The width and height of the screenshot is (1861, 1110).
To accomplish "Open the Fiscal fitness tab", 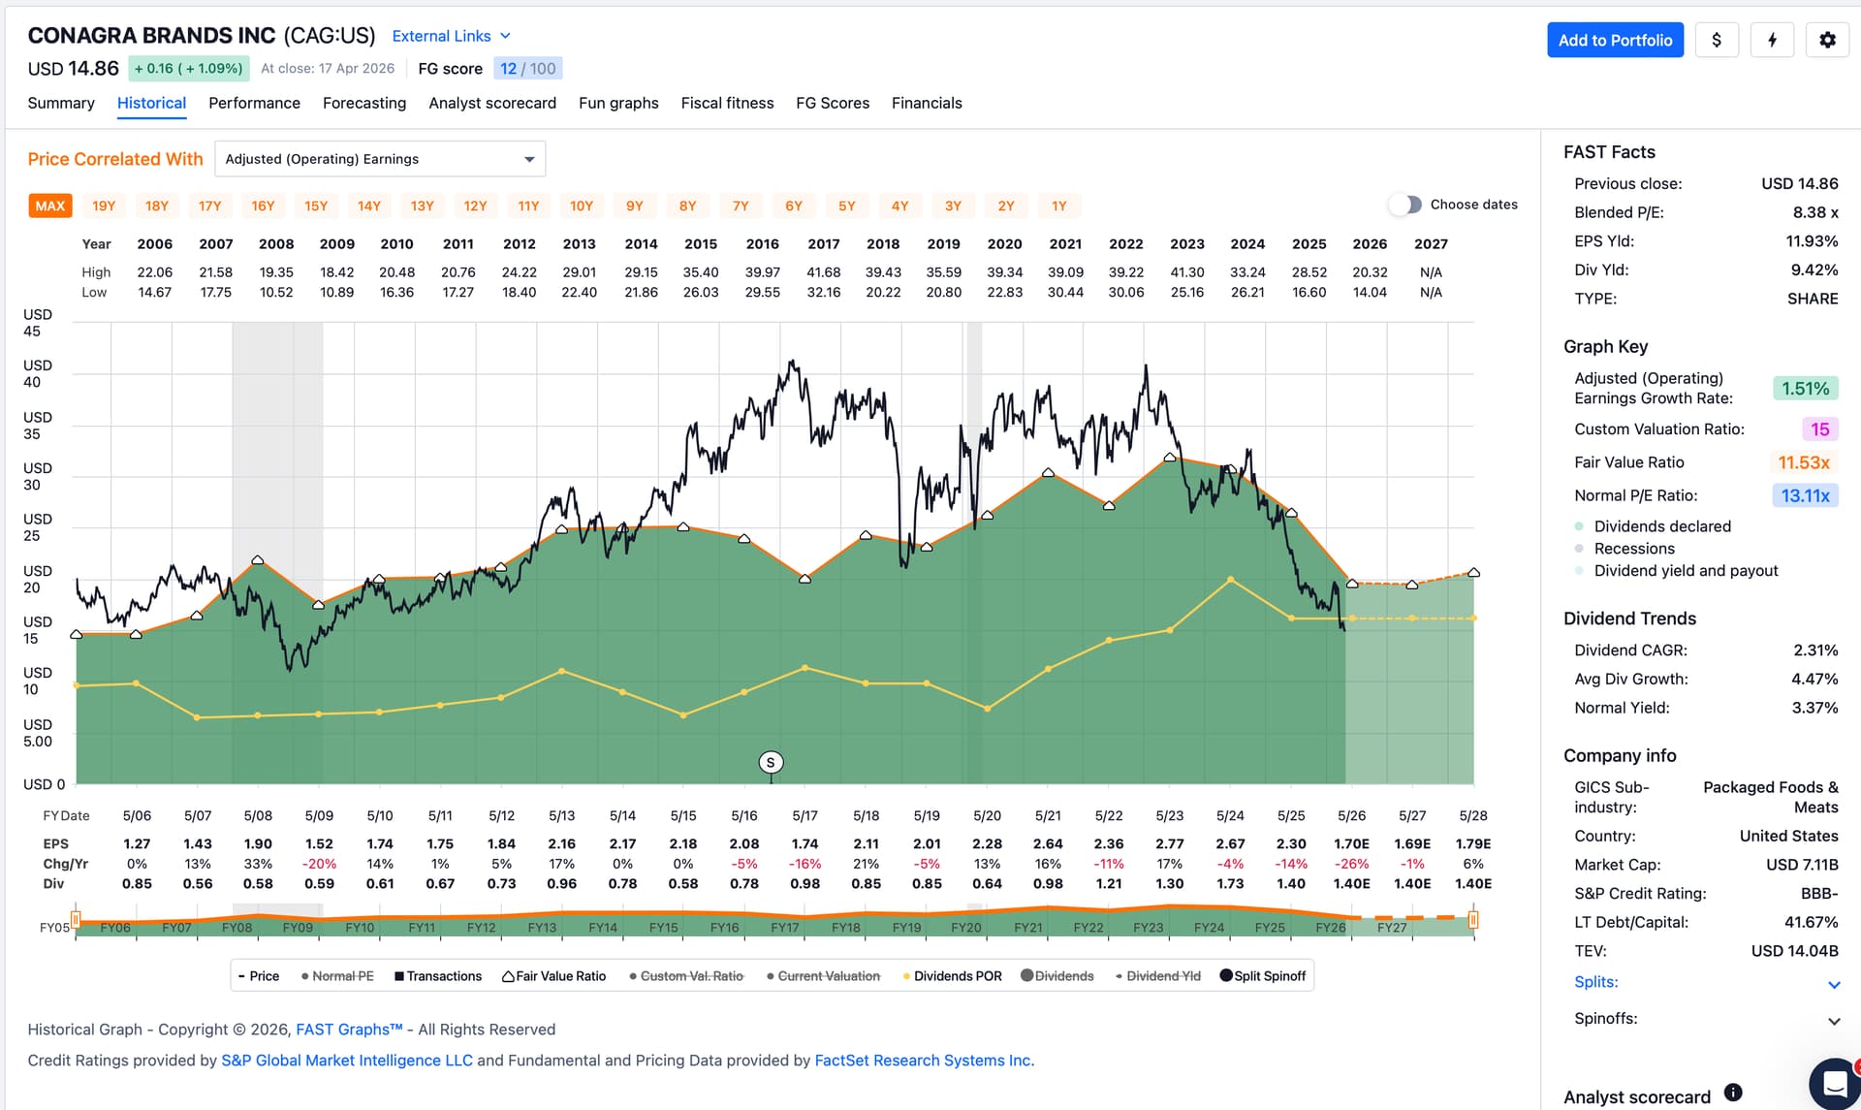I will [x=727, y=103].
